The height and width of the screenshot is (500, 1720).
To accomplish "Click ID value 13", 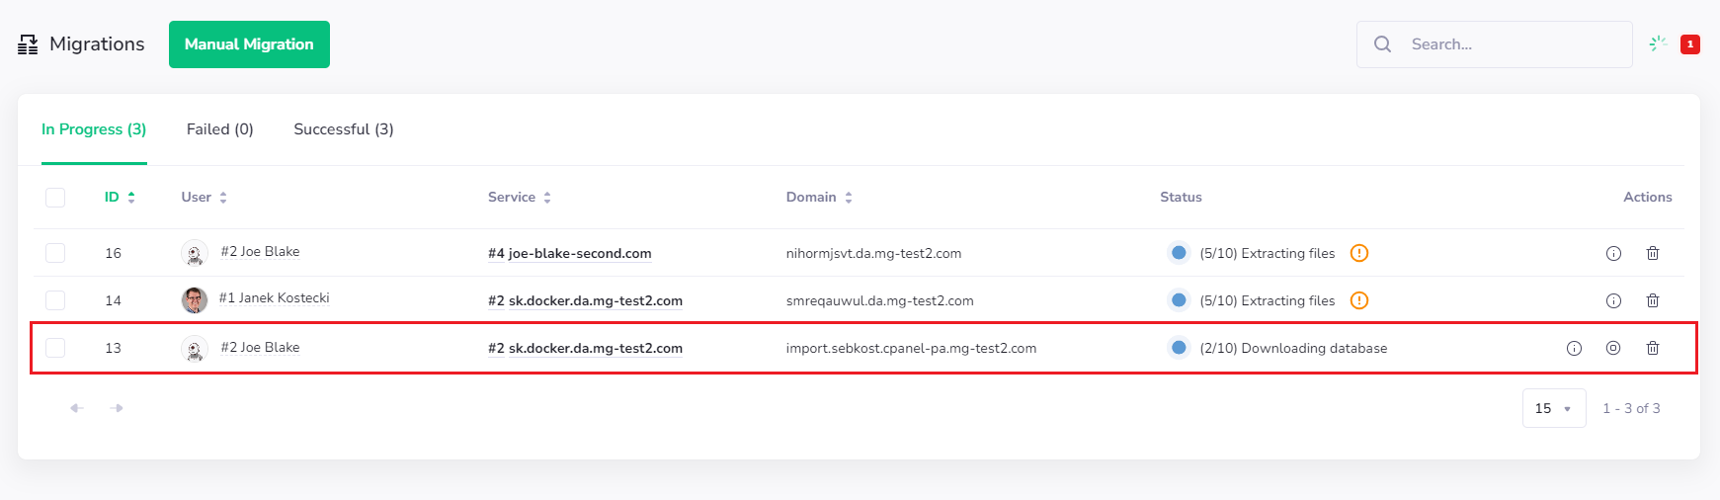I will (114, 348).
